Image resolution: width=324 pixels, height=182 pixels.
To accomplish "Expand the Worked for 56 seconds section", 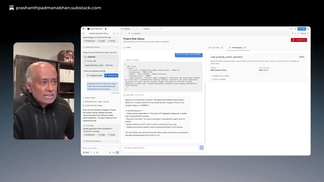I will [100, 141].
